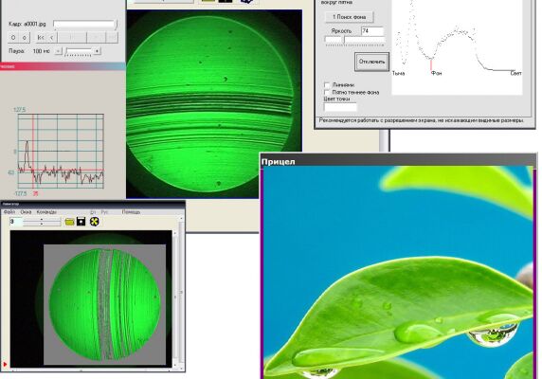Click the red play triangle at bottom left
The width and height of the screenshot is (542, 379).
[x=5, y=364]
